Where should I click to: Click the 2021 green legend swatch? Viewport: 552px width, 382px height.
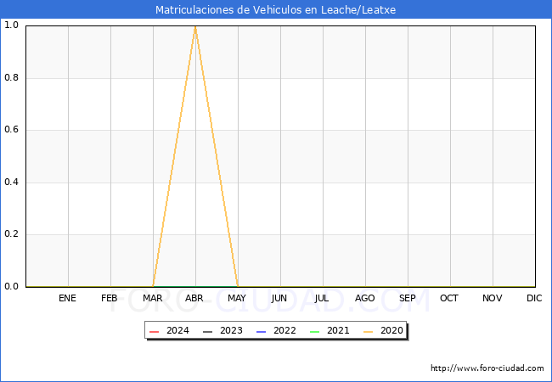point(315,332)
